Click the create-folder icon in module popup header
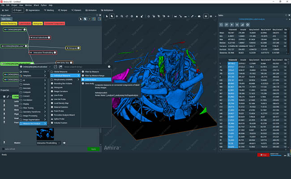 56,67
